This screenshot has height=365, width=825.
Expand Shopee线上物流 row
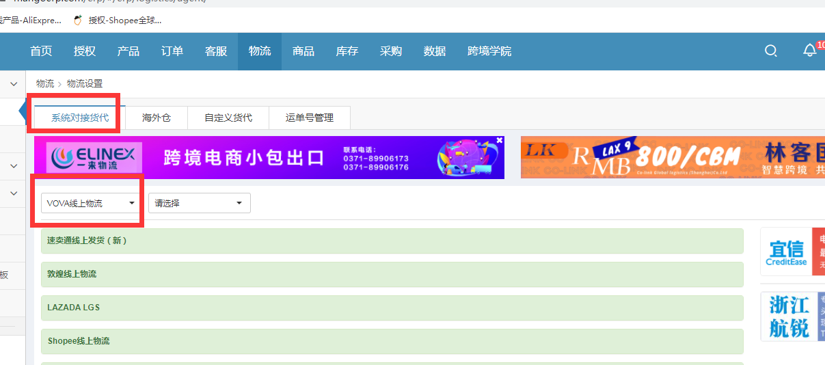392,341
